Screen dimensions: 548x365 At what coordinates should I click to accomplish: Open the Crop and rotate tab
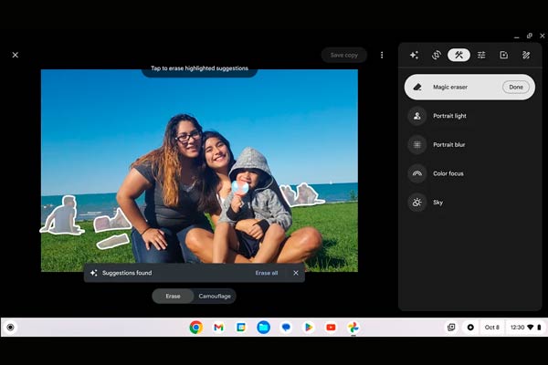pyautogui.click(x=437, y=55)
